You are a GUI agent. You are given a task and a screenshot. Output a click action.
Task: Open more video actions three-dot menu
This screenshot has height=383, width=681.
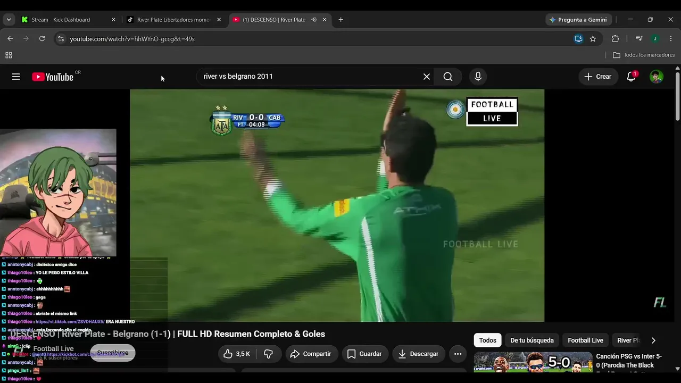tap(458, 354)
